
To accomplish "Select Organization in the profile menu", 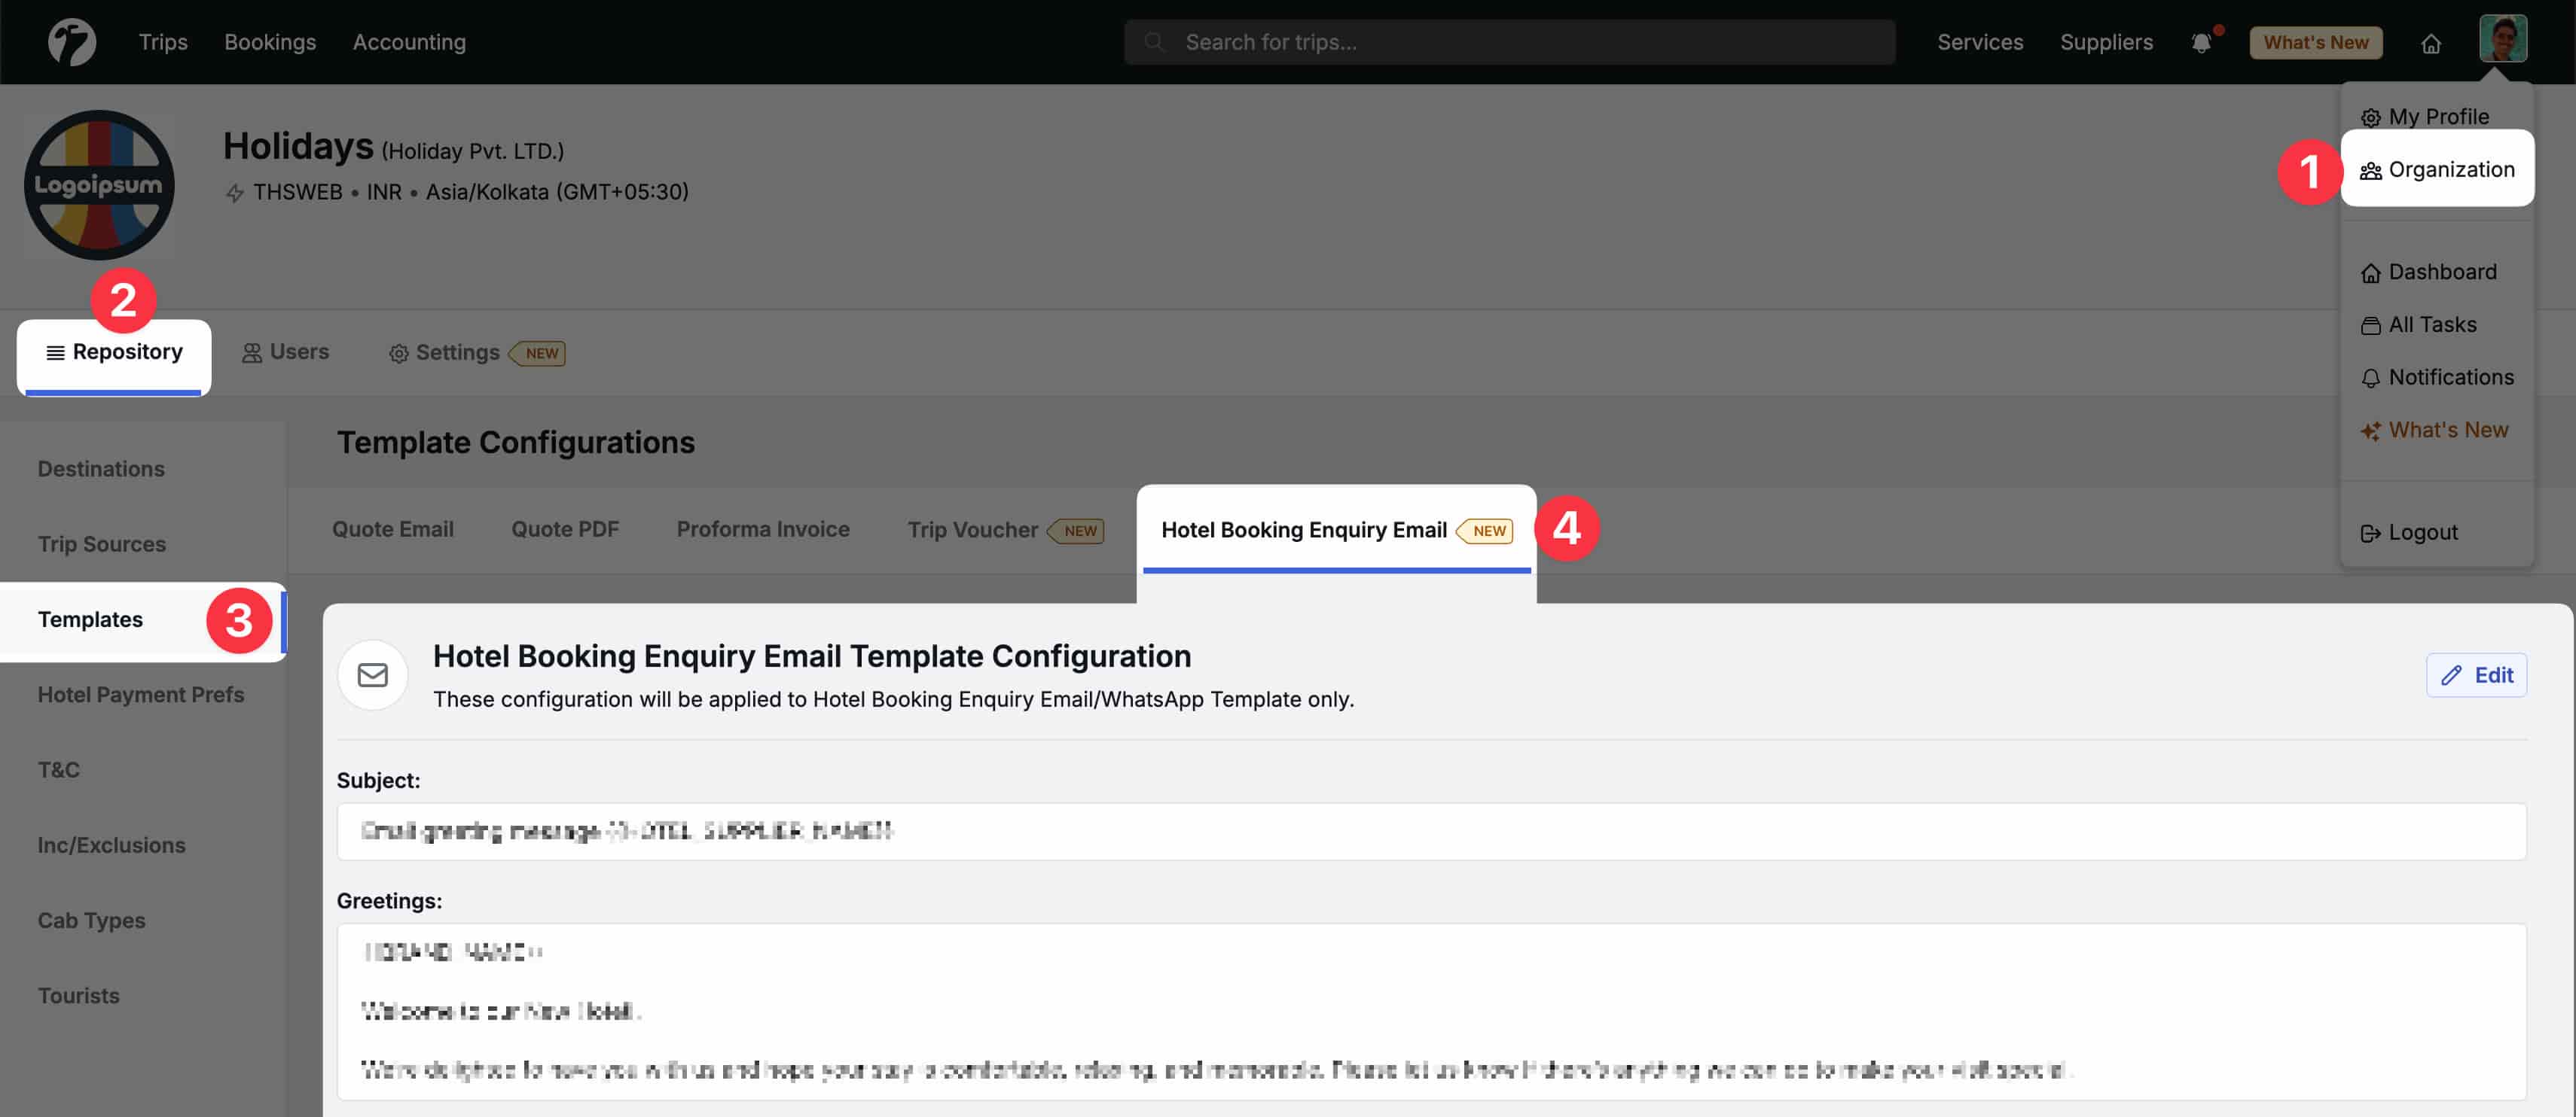I will click(2437, 169).
